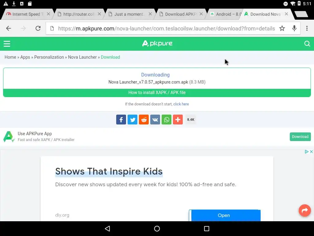Open a new tab button

(x=301, y=14)
